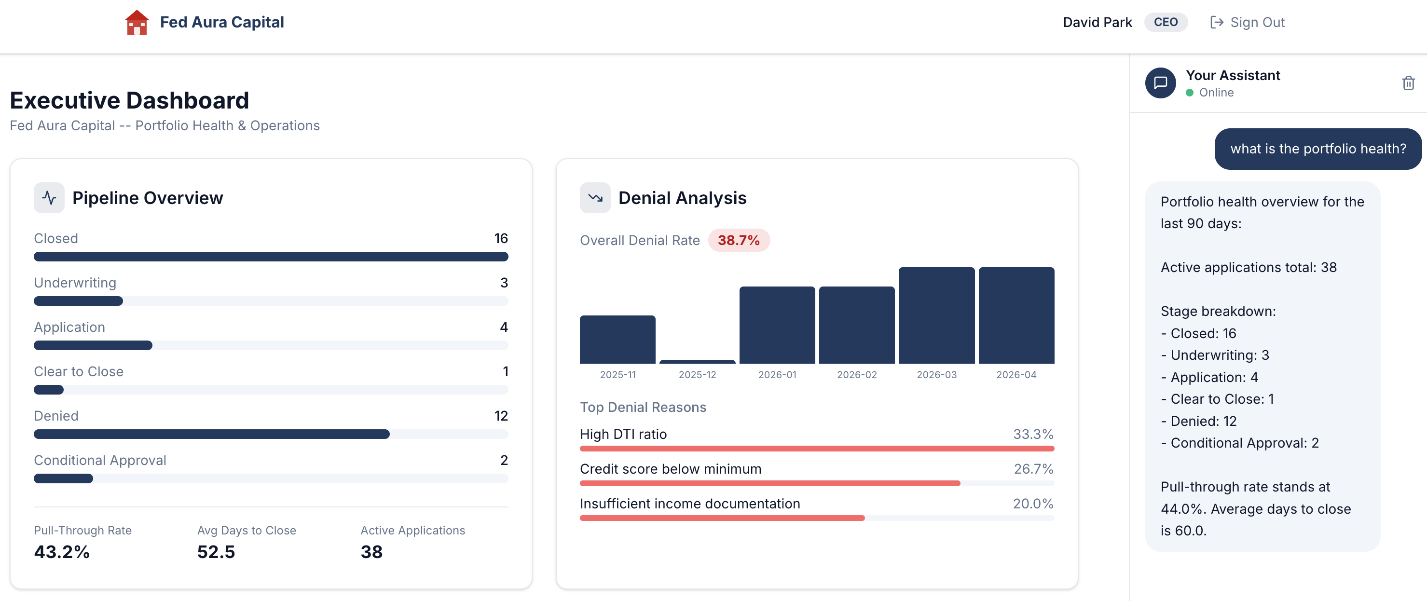Click the Pull-Through Rate 43.2% value

[x=61, y=551]
